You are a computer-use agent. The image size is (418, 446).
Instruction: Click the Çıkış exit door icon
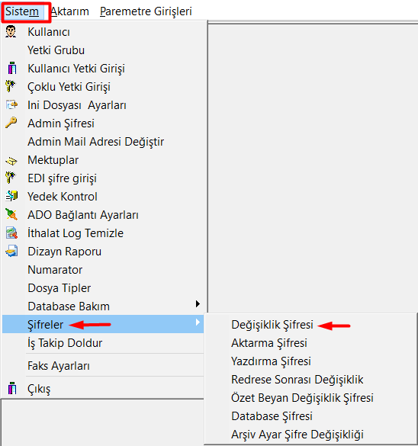(x=12, y=388)
